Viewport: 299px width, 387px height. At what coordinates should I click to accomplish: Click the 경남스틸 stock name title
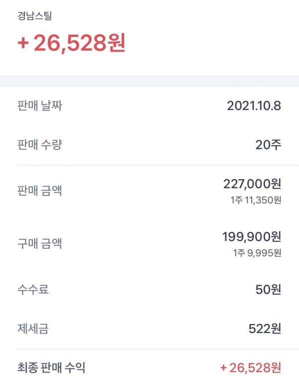point(34,15)
